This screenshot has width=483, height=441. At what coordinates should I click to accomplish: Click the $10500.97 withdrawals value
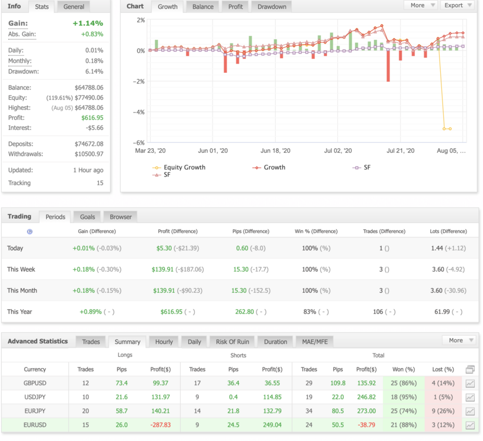point(89,153)
